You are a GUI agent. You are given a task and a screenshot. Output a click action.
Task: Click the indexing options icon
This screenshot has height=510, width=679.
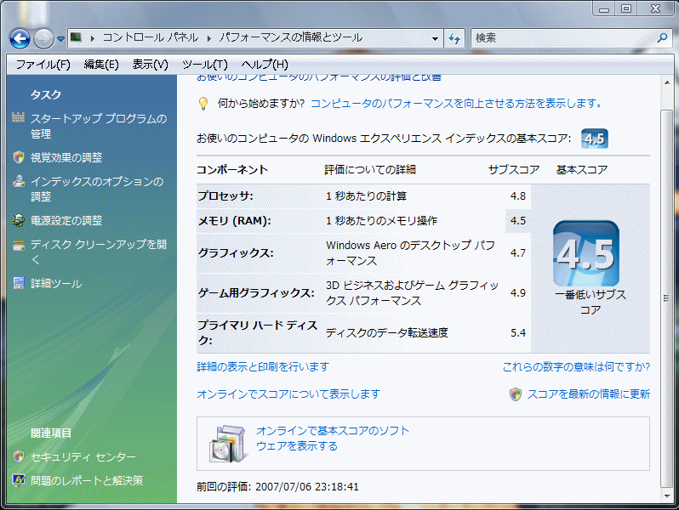click(x=19, y=181)
